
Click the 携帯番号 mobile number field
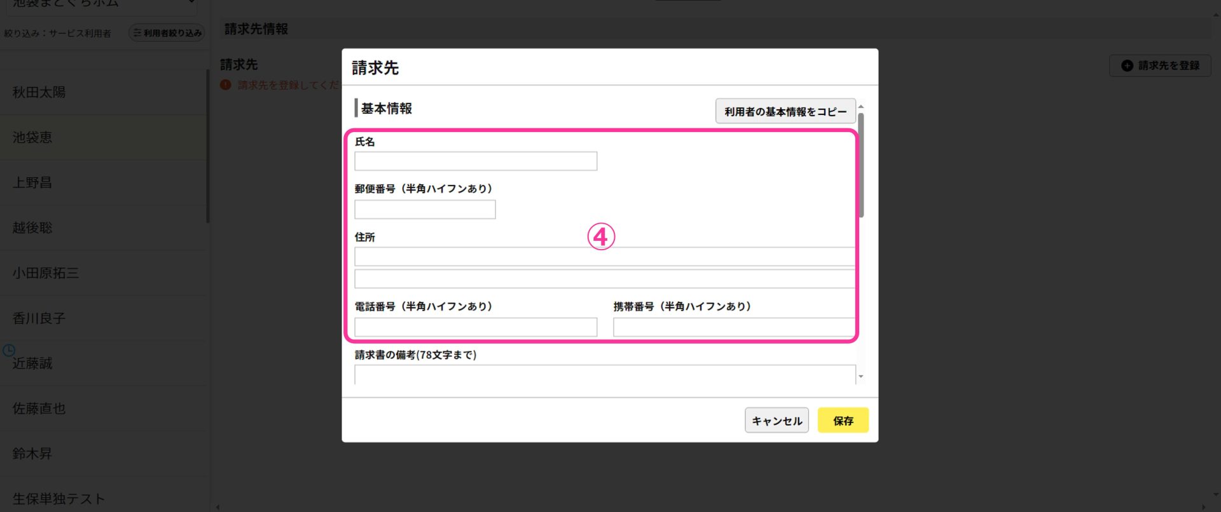tap(734, 327)
